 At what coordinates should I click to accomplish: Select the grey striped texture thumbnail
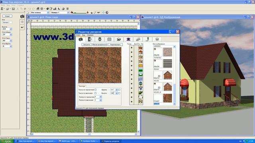pos(167,64)
